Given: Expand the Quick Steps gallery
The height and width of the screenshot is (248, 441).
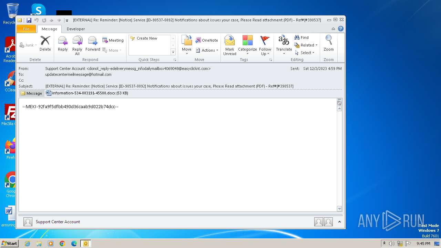Looking at the screenshot, I should coord(173,52).
